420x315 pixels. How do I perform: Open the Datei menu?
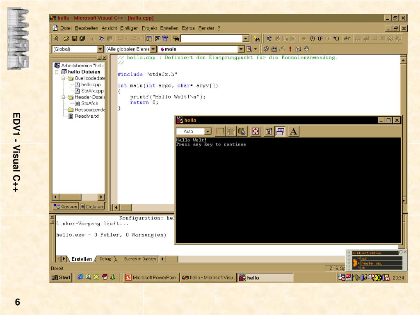pyautogui.click(x=66, y=28)
